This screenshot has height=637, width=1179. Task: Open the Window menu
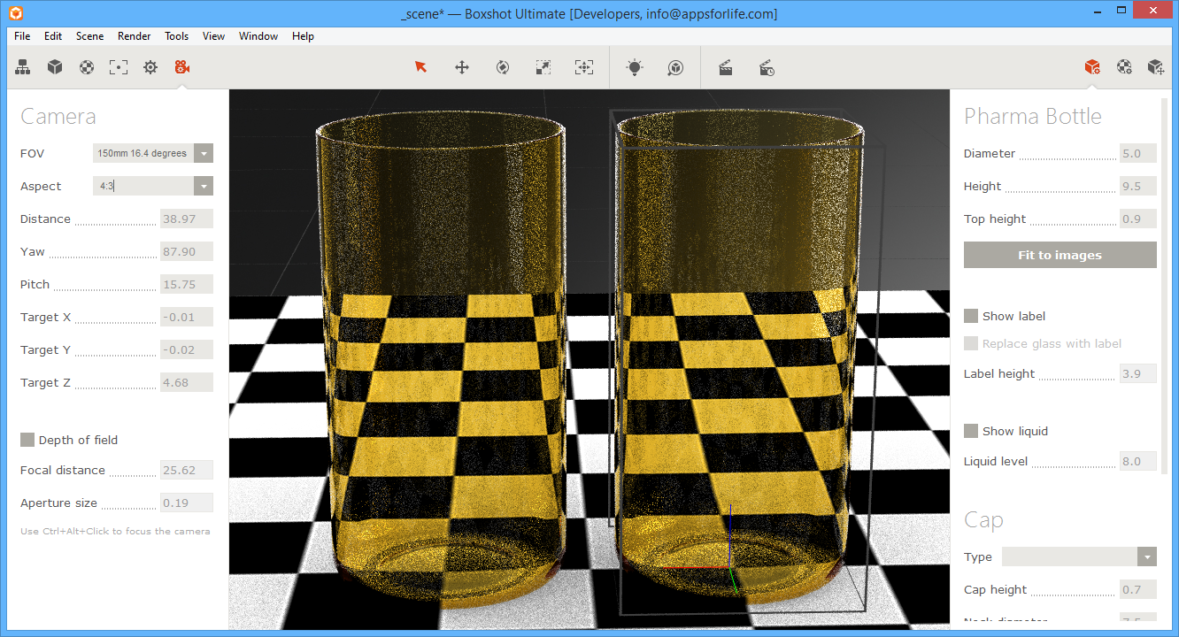point(258,36)
